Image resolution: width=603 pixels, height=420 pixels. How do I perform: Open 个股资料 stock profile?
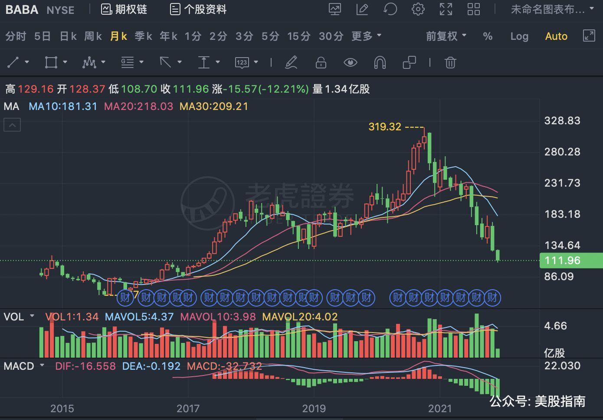pyautogui.click(x=198, y=10)
